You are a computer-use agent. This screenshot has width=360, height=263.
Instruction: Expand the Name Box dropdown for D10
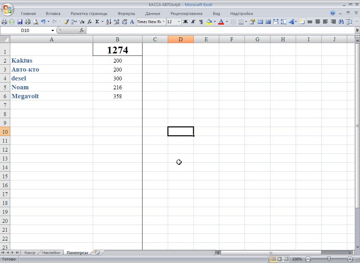53,31
